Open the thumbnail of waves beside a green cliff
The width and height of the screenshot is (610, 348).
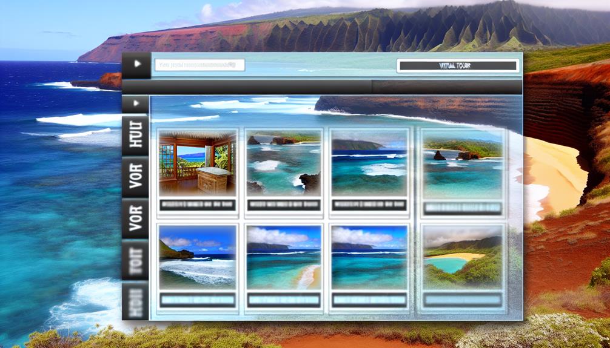(198, 257)
